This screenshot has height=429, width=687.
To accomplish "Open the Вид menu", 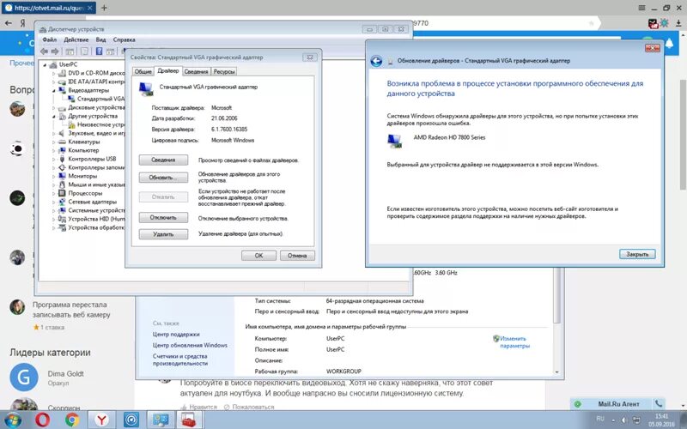I will click(x=100, y=39).
